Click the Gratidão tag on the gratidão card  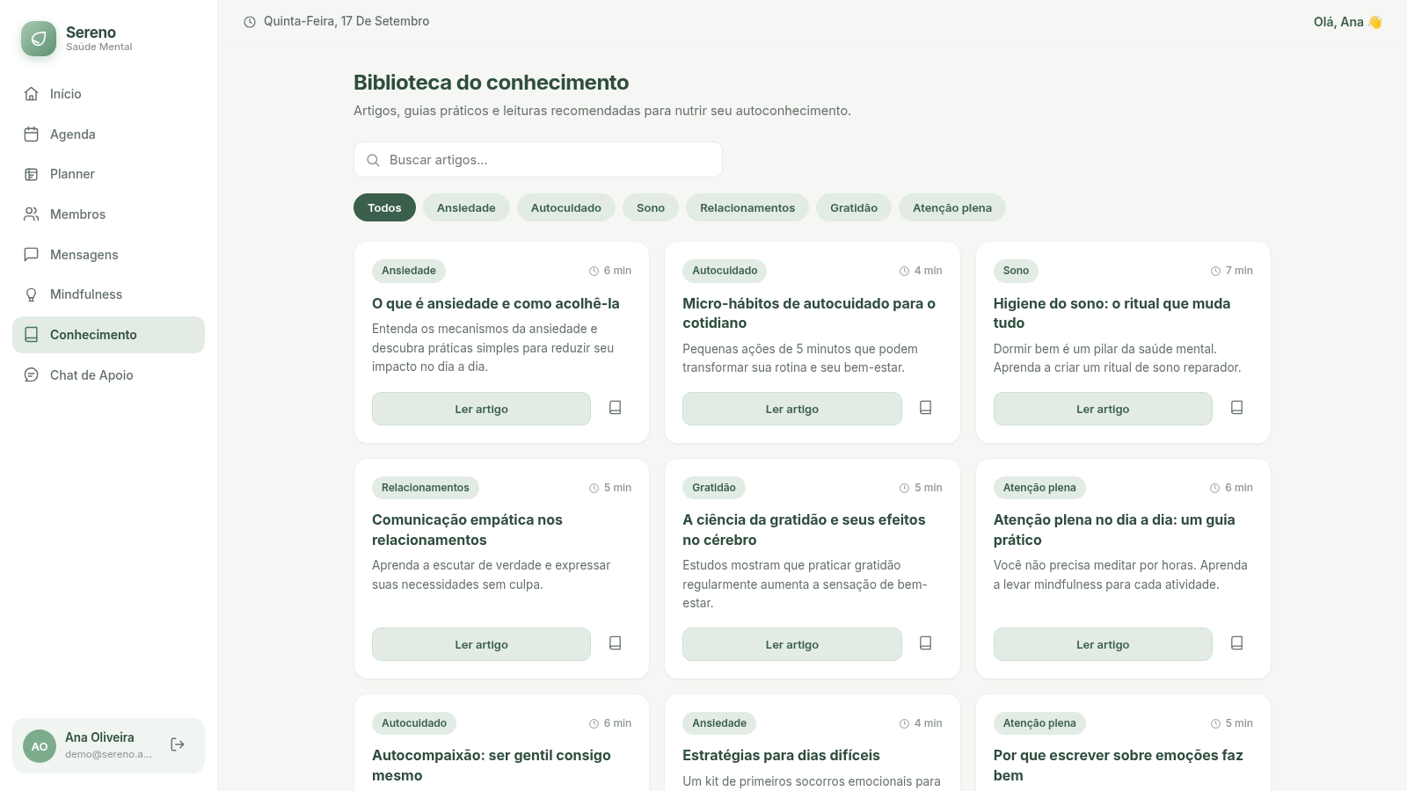pyautogui.click(x=714, y=488)
